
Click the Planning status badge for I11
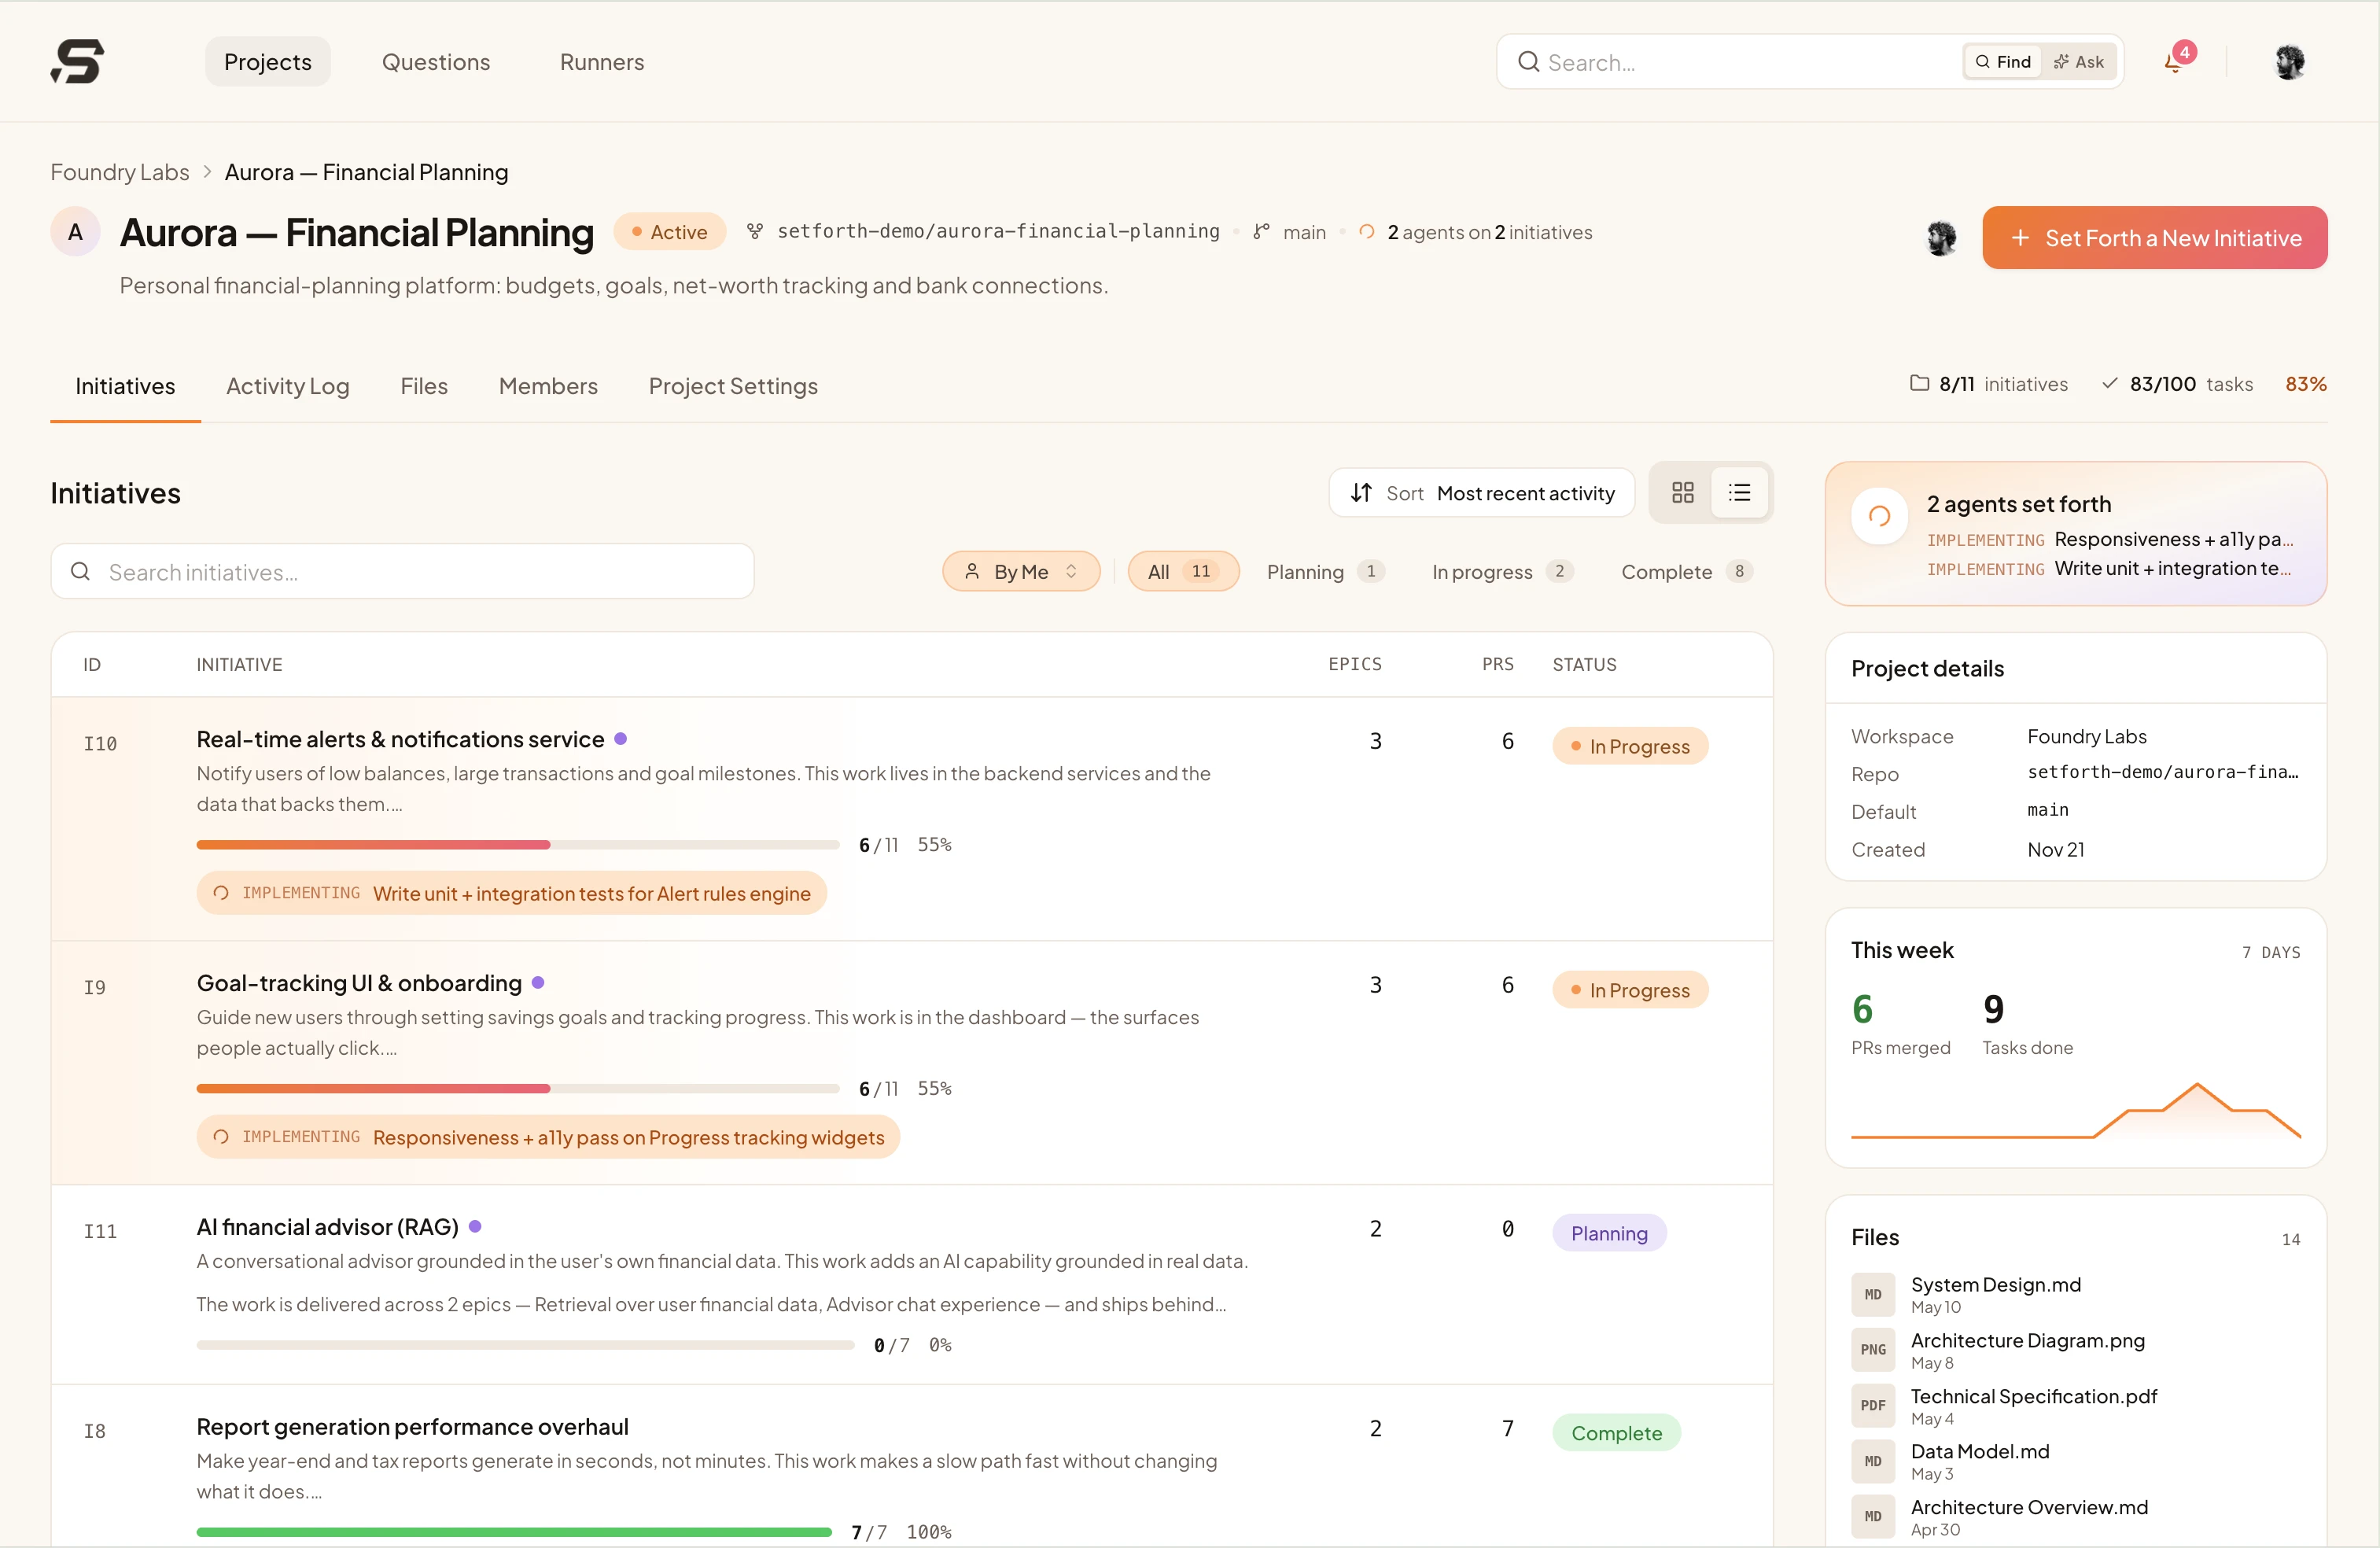pyautogui.click(x=1609, y=1233)
